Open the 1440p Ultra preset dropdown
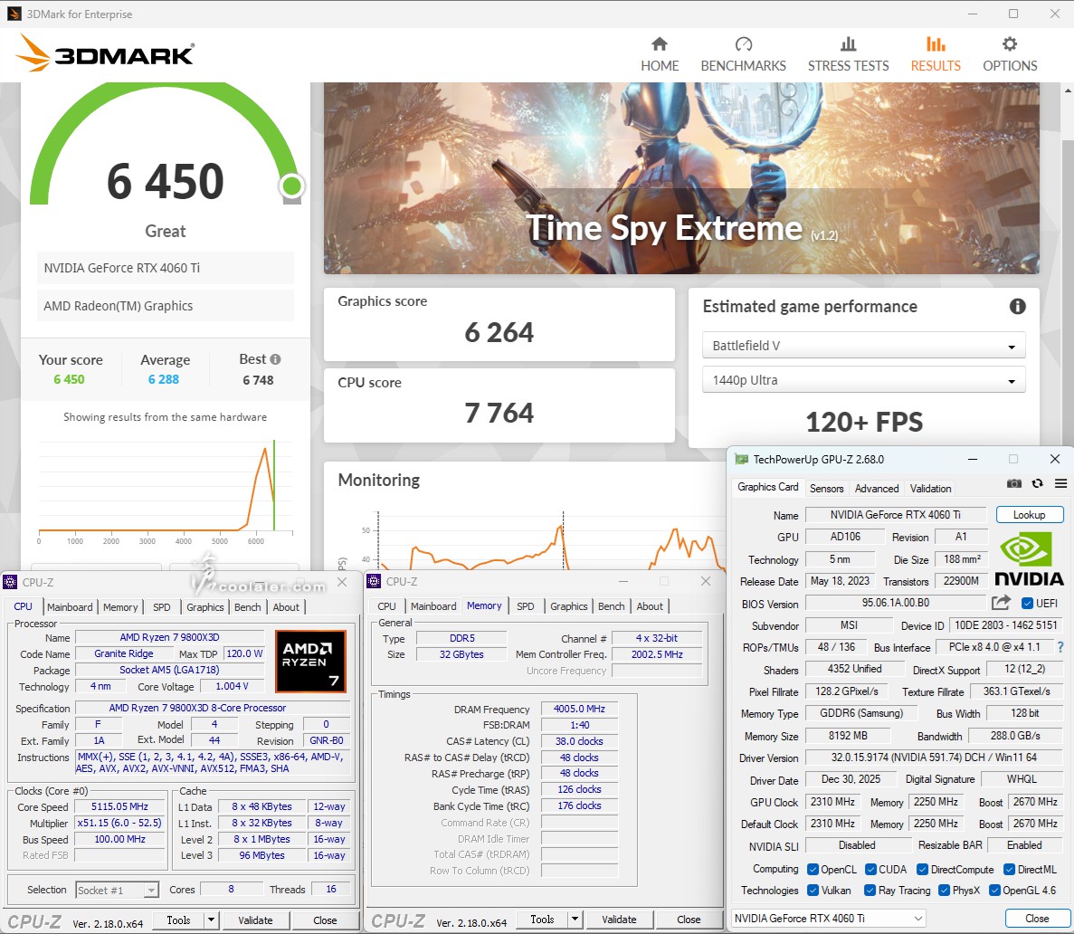 (x=864, y=379)
